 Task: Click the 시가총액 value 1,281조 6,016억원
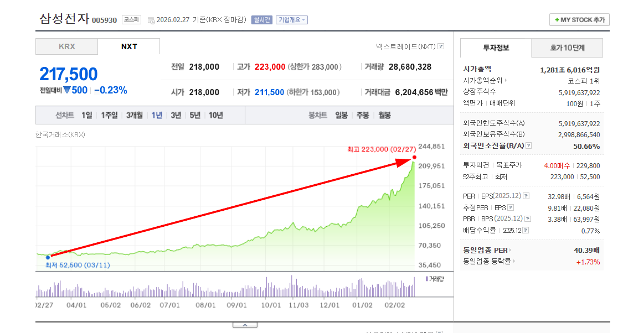click(x=570, y=70)
